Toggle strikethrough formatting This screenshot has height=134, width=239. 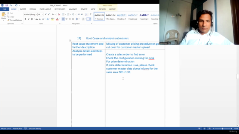(x=37, y=19)
